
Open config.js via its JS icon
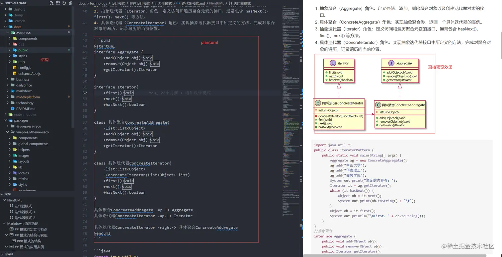(15, 68)
